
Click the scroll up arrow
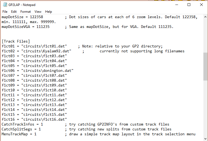pyautogui.click(x=206, y=17)
